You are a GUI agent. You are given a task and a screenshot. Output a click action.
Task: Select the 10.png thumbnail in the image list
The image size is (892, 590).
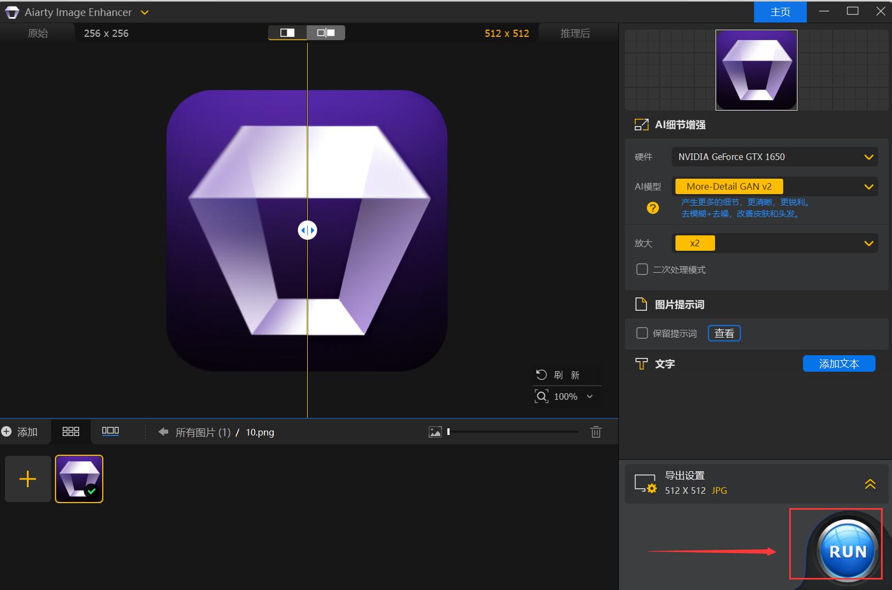point(79,479)
